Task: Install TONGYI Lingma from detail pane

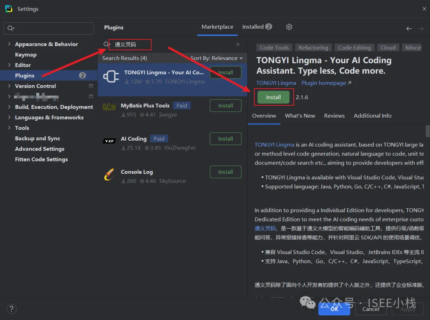Action: click(274, 97)
